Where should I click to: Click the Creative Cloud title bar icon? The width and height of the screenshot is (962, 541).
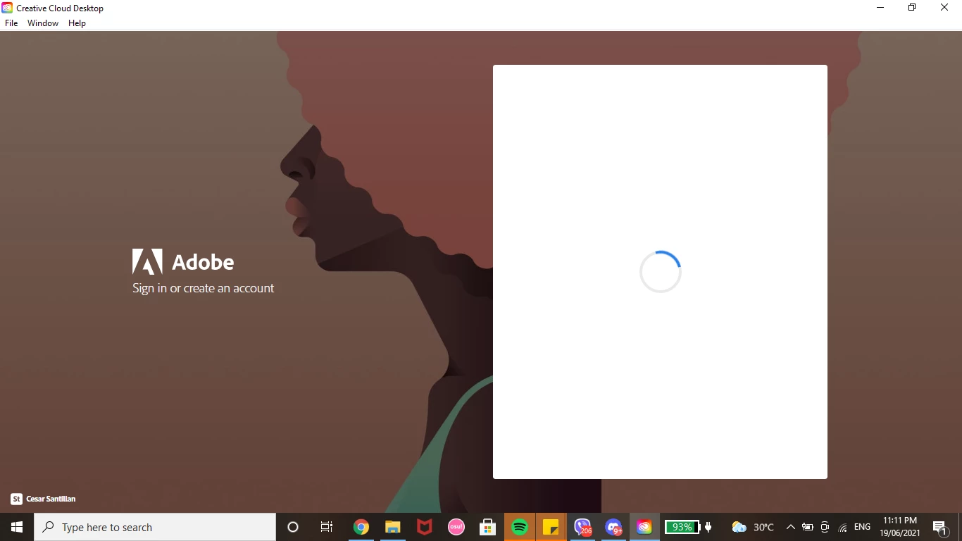click(x=8, y=8)
